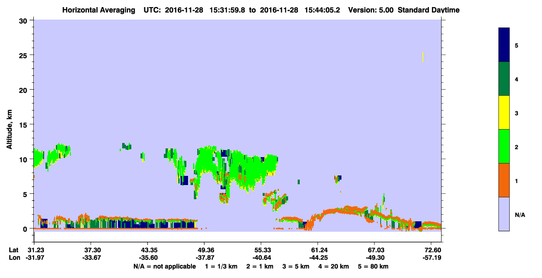
Task: Click the colorbar label N/A
Action: point(520,215)
